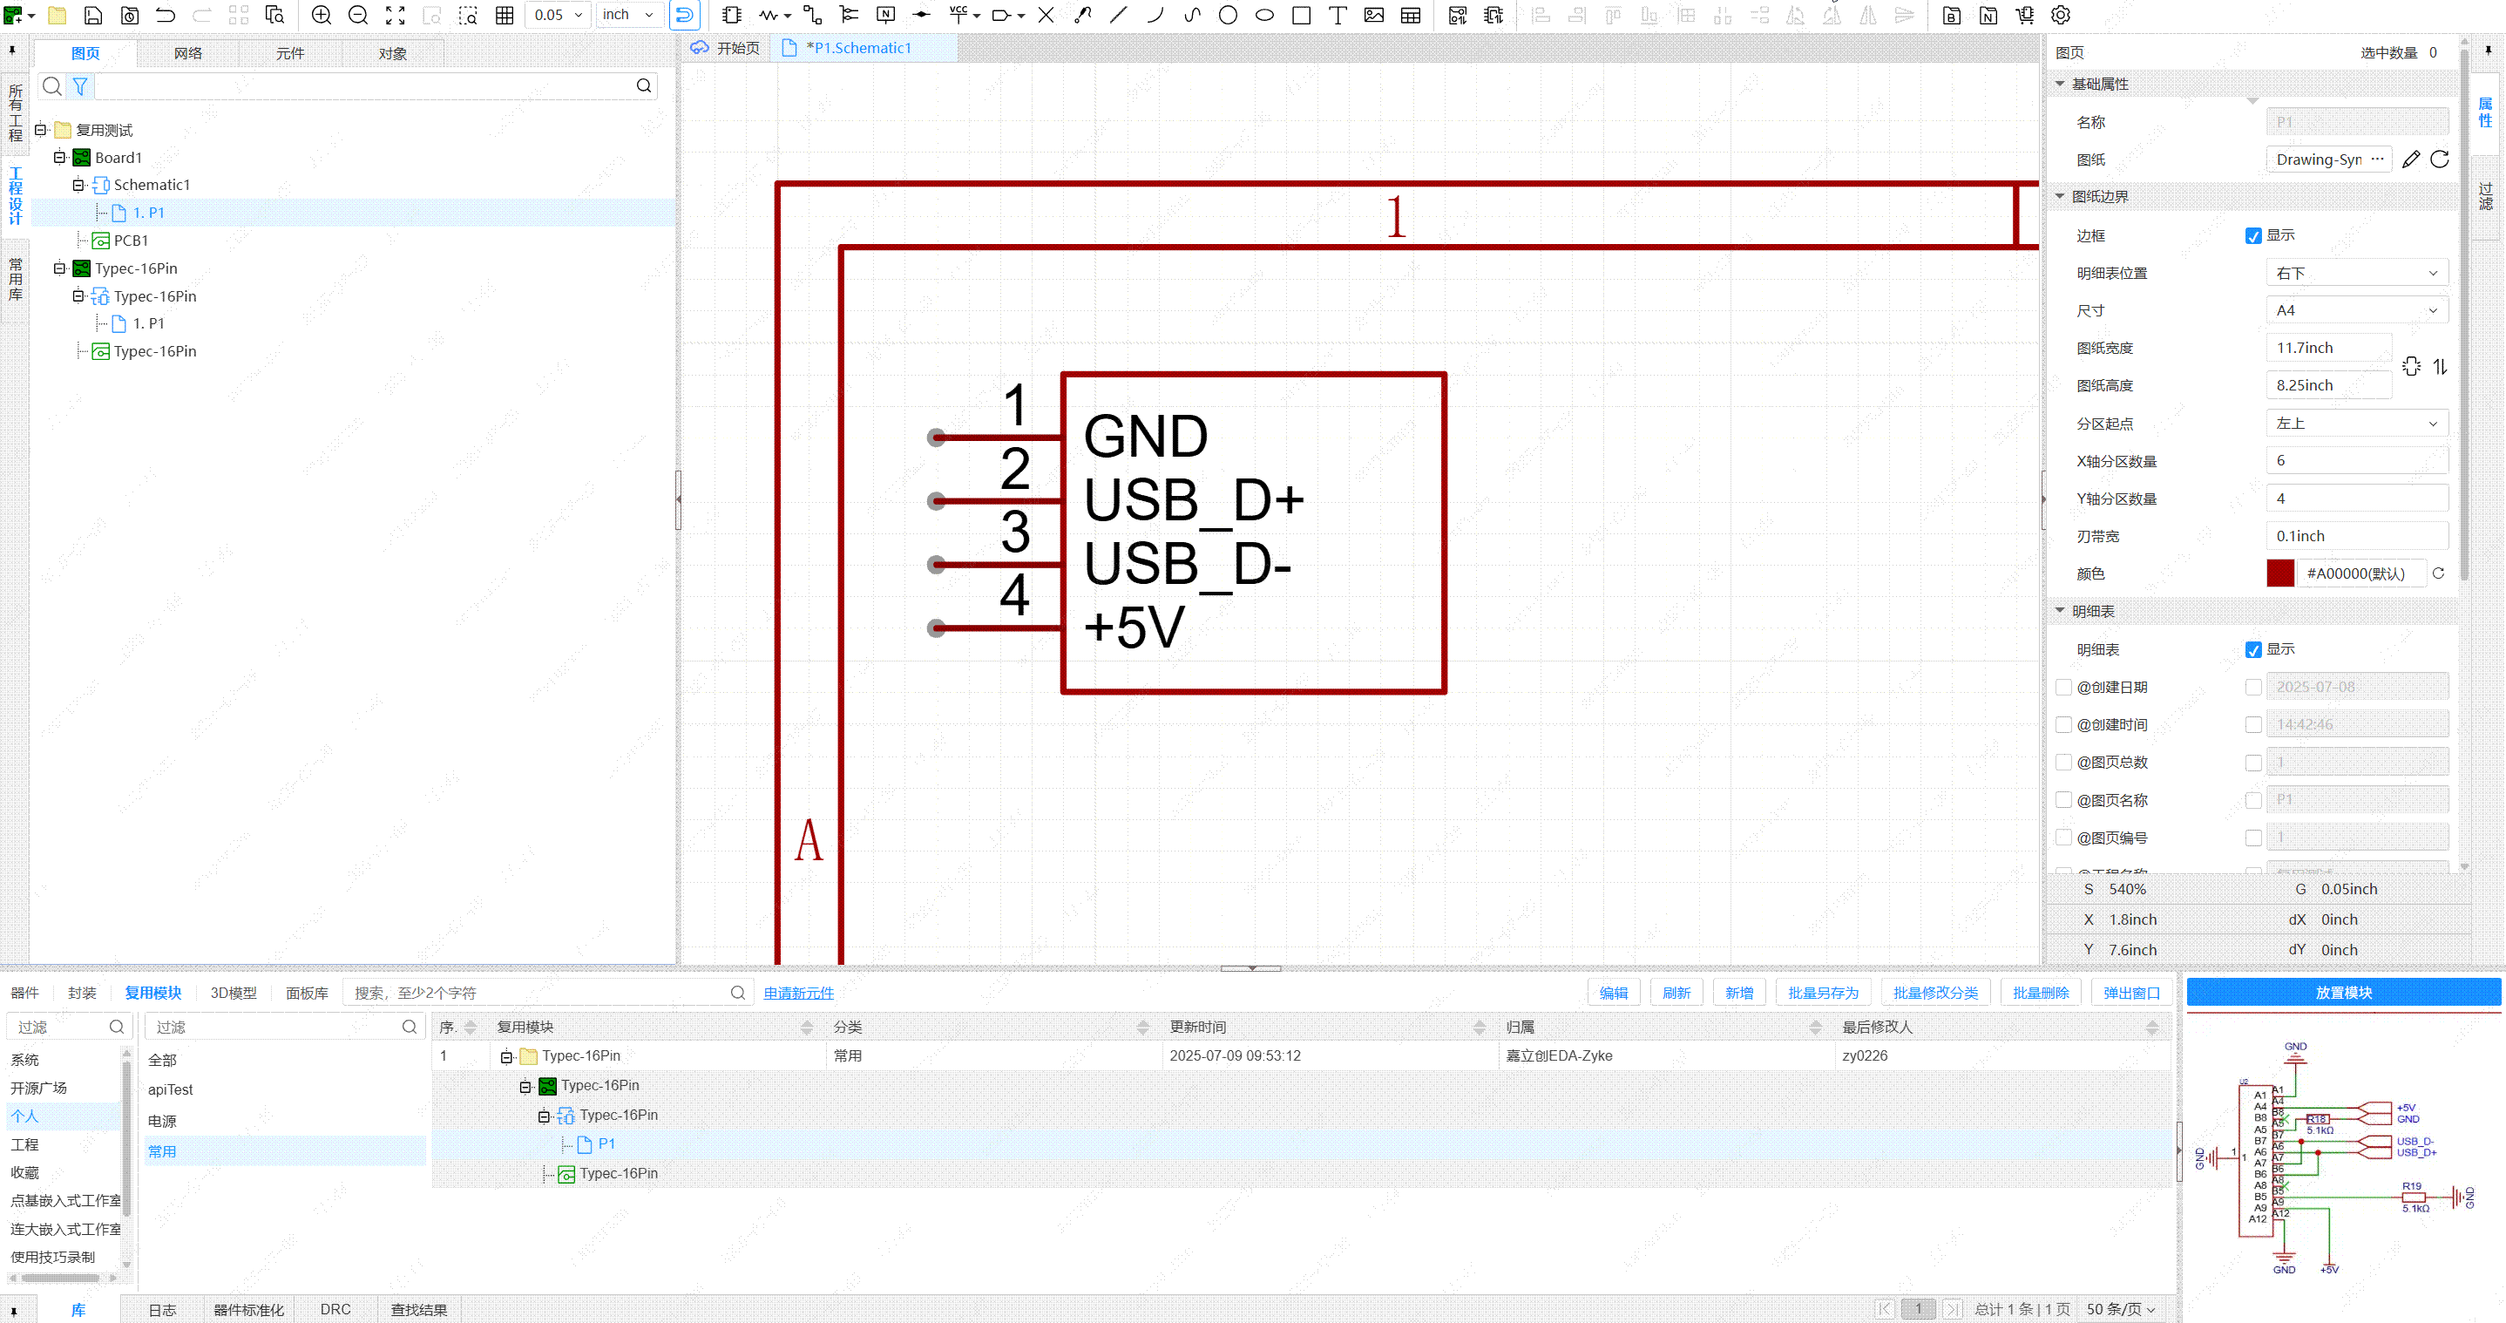Click the Zoom In magnifier icon
The width and height of the screenshot is (2506, 1323).
coord(321,15)
